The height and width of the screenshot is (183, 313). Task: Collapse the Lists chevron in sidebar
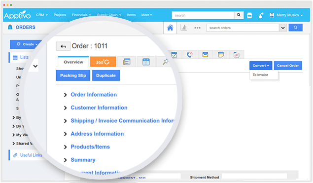click(x=35, y=66)
